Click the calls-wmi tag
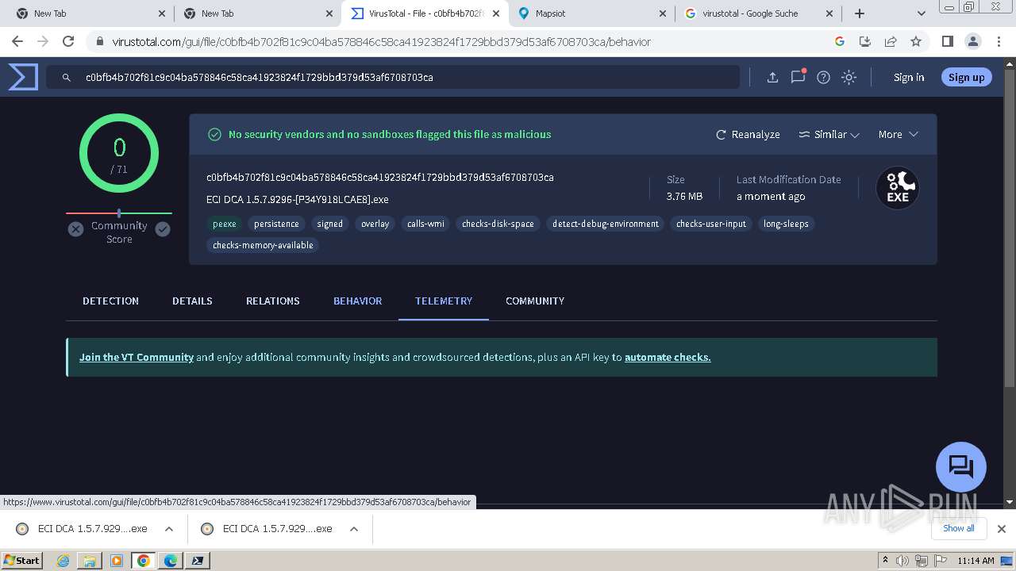1016x571 pixels. (425, 224)
